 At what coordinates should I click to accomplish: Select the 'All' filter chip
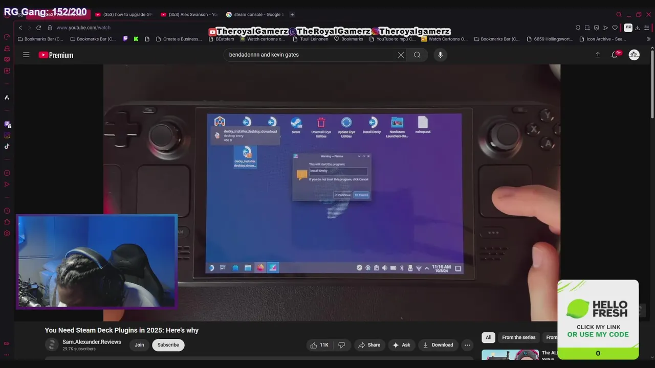pyautogui.click(x=488, y=337)
